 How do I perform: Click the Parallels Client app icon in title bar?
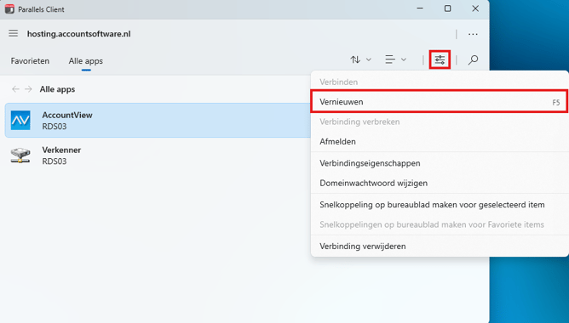coord(9,9)
